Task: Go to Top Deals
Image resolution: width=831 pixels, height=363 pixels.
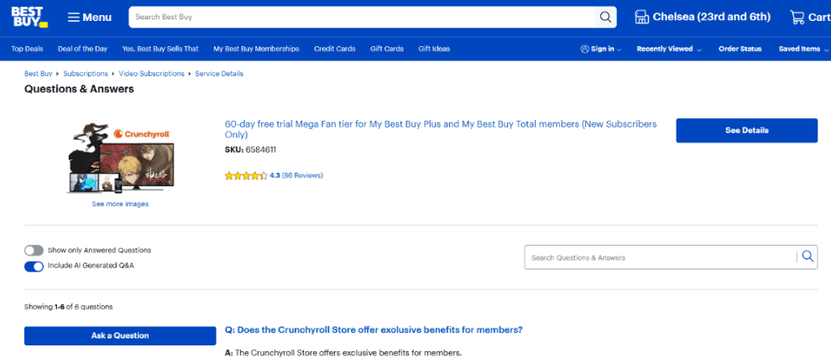Action: point(27,49)
